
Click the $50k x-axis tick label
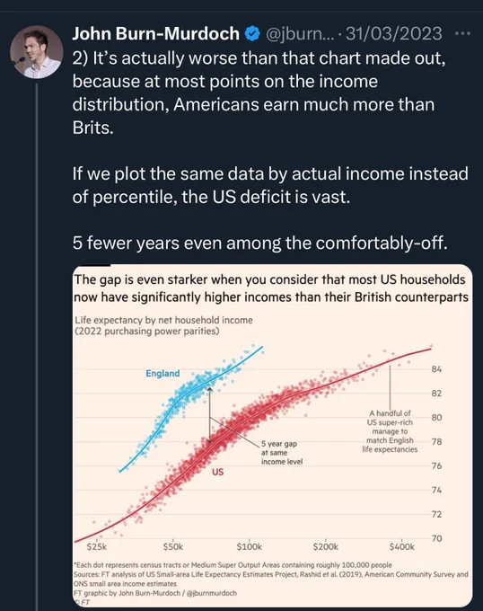pyautogui.click(x=172, y=547)
